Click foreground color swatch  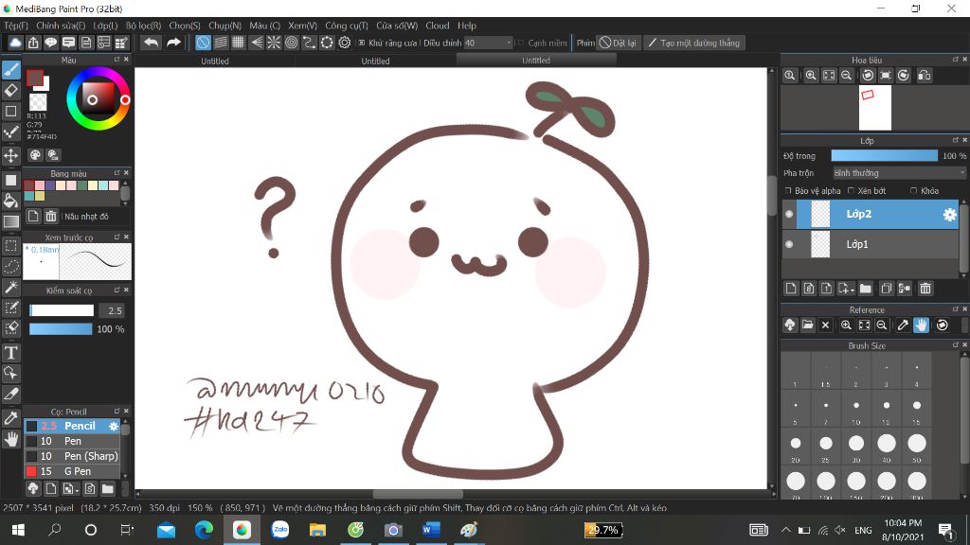pos(35,78)
